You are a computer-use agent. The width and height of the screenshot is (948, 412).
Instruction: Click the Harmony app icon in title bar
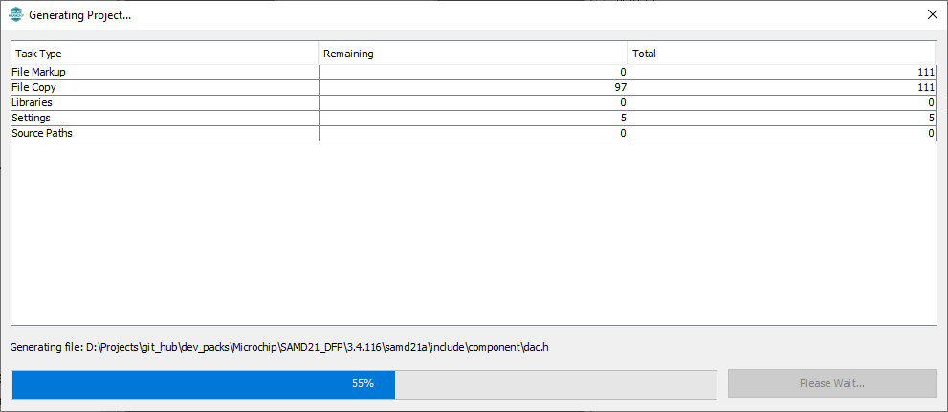[x=16, y=15]
